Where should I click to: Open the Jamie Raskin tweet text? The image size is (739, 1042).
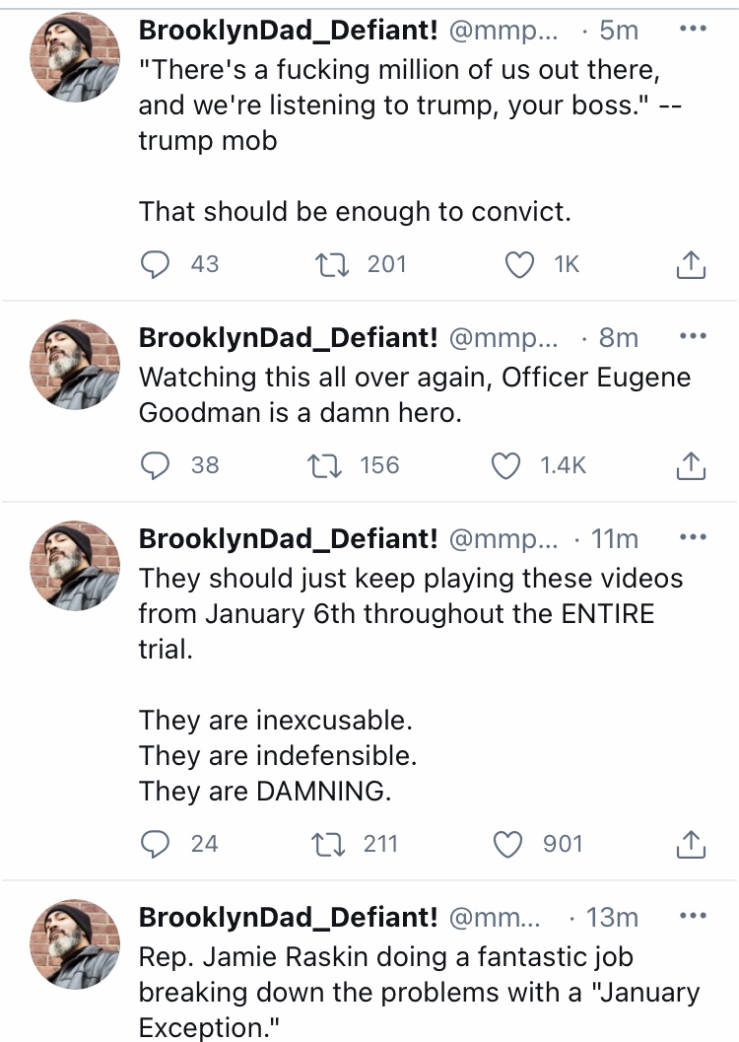(419, 992)
